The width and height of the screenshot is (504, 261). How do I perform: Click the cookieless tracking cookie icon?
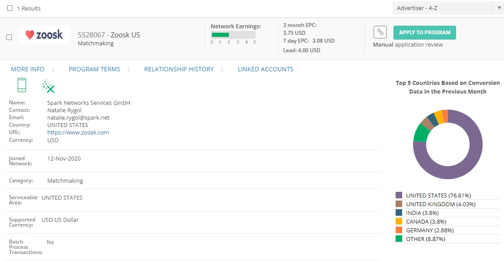[47, 86]
